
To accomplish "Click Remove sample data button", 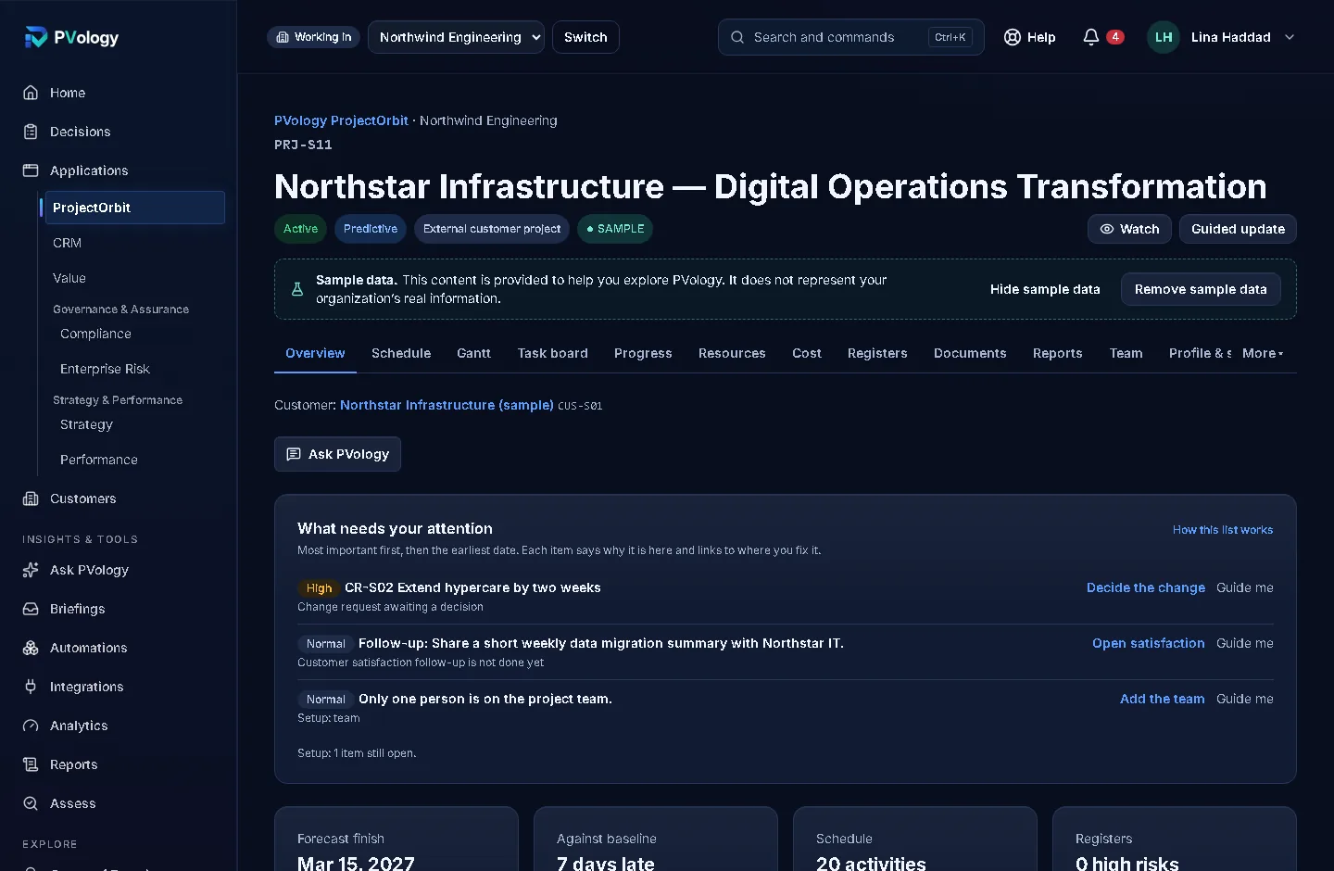I will pyautogui.click(x=1201, y=289).
